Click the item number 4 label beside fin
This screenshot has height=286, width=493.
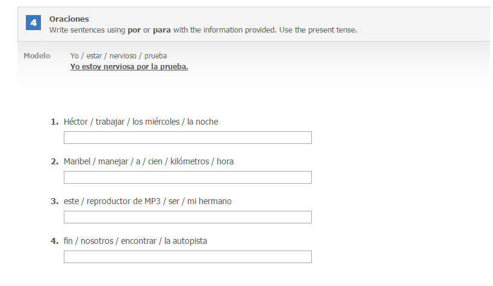(x=55, y=241)
